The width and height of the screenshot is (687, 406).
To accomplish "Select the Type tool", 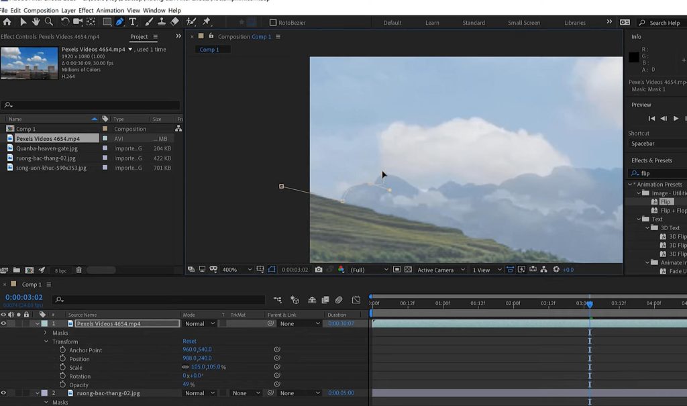I will [x=133, y=22].
